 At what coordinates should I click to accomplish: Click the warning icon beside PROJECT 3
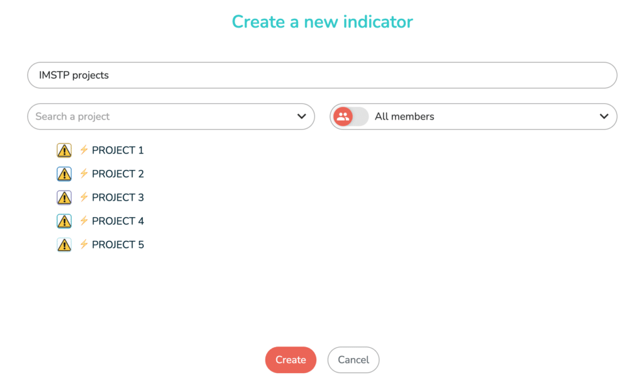pos(64,198)
